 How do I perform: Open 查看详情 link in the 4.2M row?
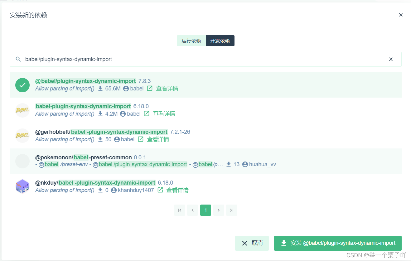click(164, 114)
